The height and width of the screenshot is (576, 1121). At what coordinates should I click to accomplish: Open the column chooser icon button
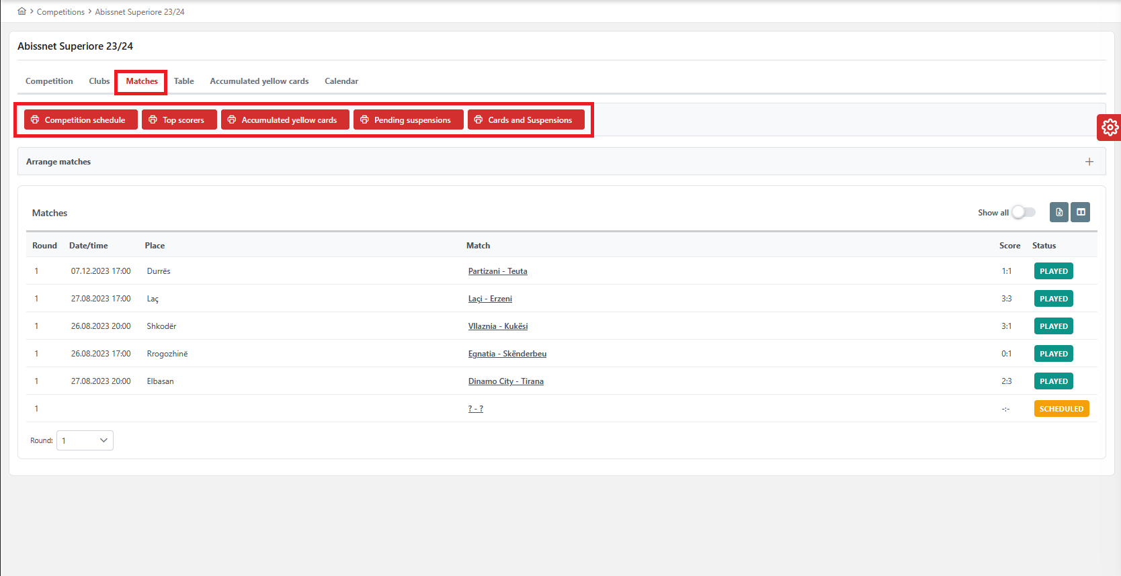[x=1081, y=212]
